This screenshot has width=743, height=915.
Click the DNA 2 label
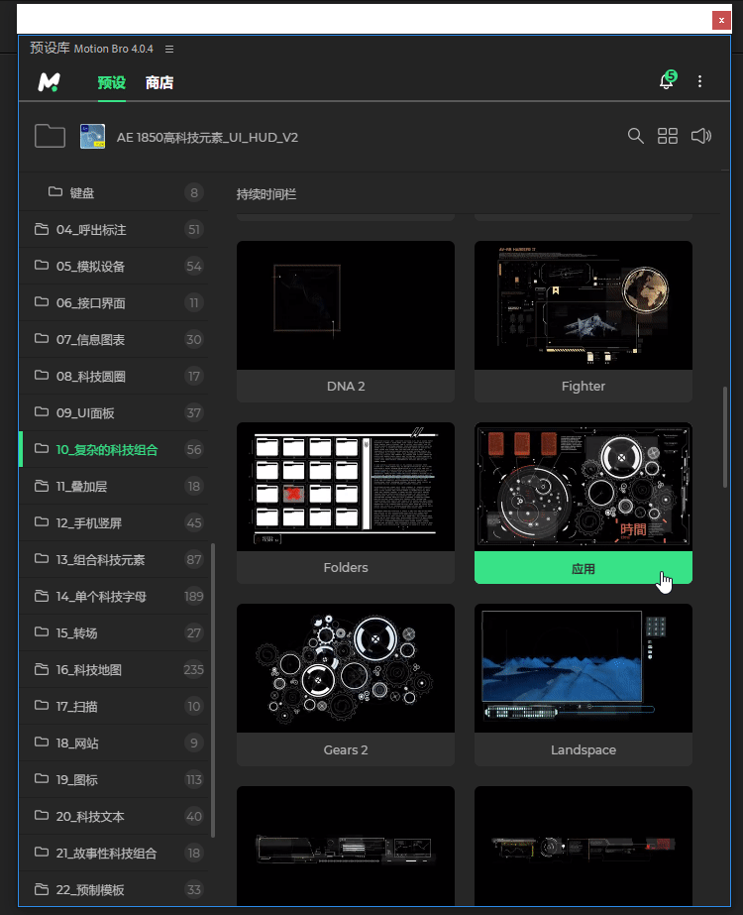[346, 387]
